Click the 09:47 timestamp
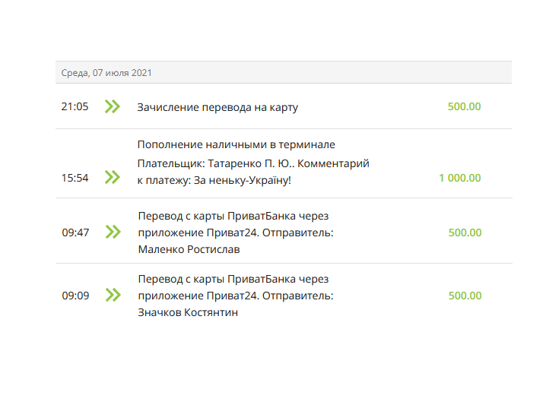546x408 pixels. [75, 232]
